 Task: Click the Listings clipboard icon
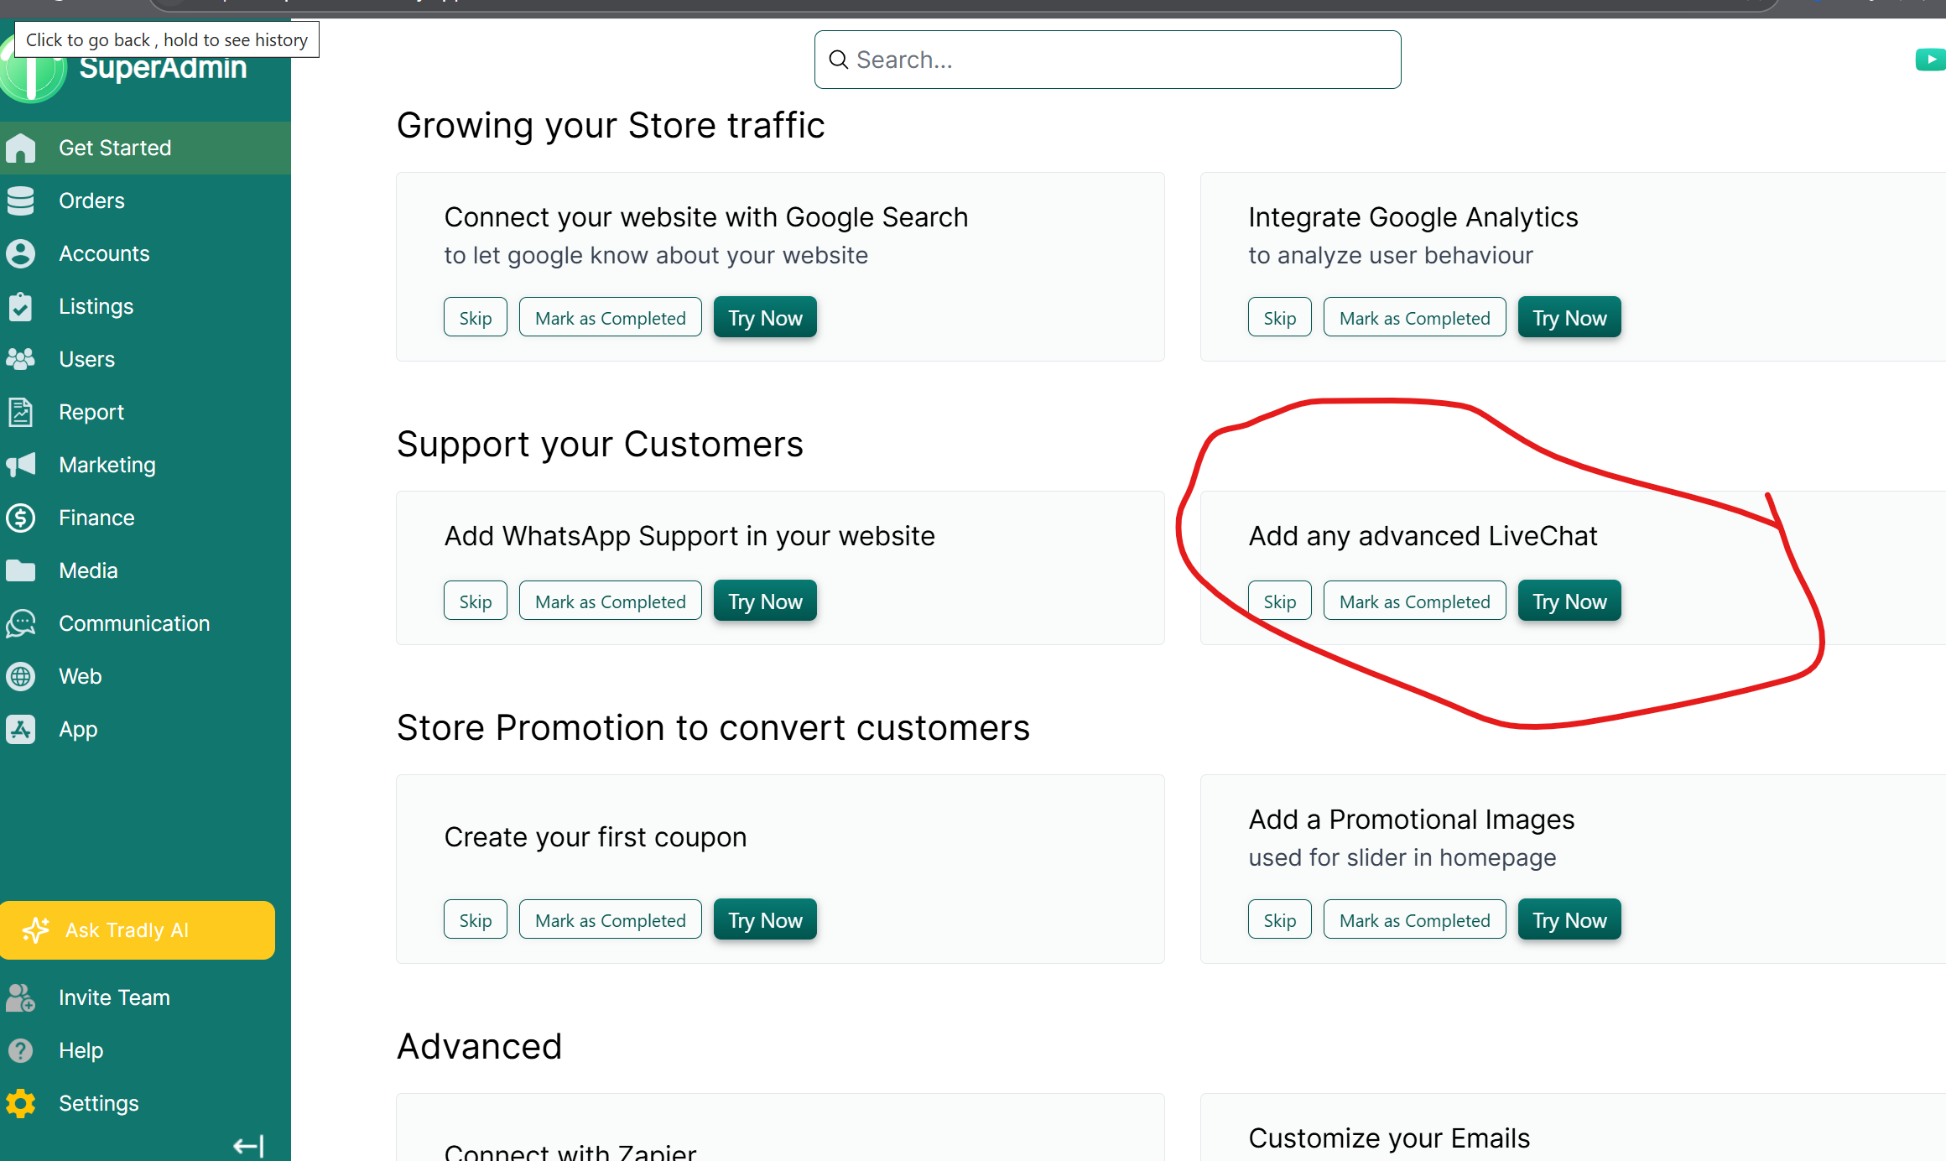pyautogui.click(x=21, y=306)
